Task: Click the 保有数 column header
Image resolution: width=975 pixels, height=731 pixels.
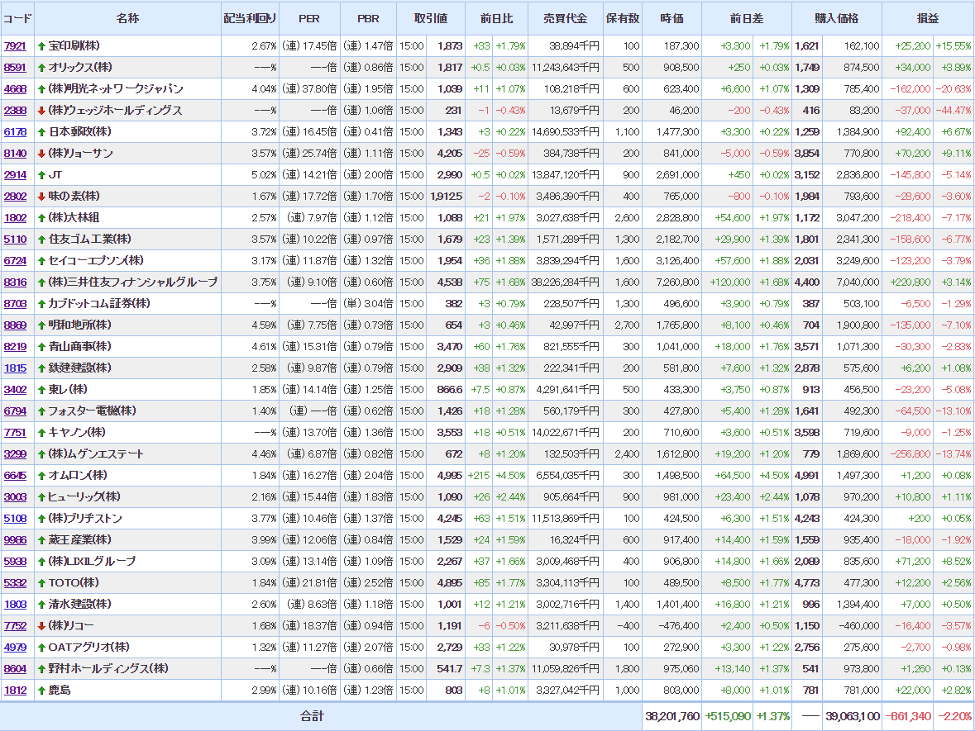Action: (622, 18)
